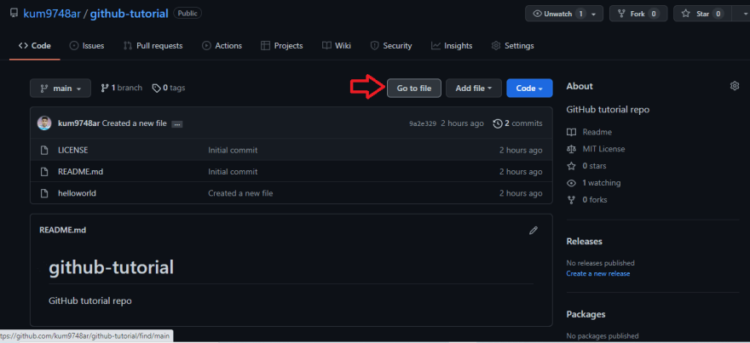750x343 pixels.
Task: Click the Unwatch button
Action: [564, 14]
